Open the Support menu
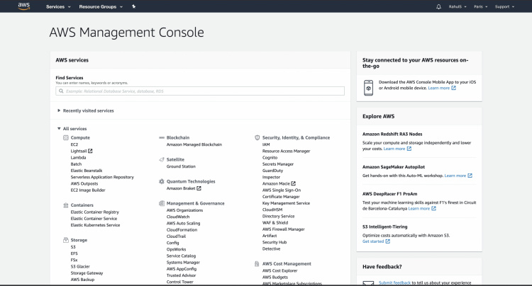Image resolution: width=532 pixels, height=286 pixels. [504, 6]
